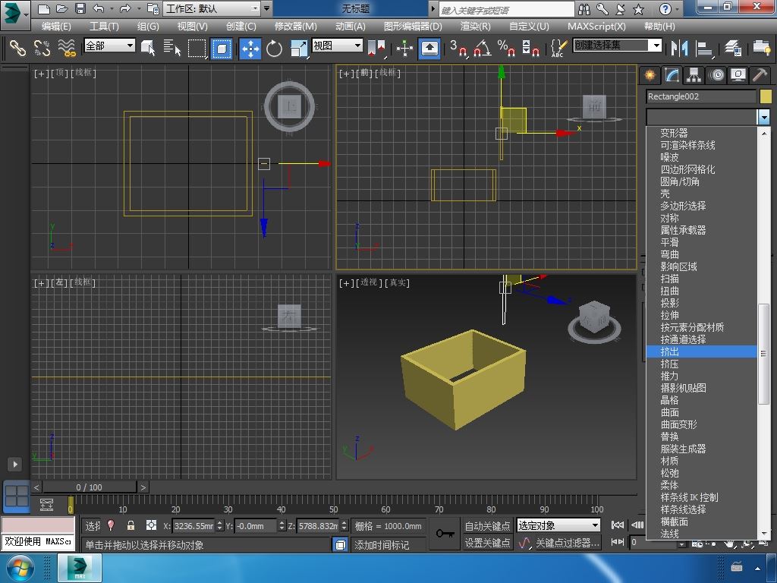Activate Select and Rotate tool
Image resolution: width=777 pixels, height=583 pixels.
274,48
